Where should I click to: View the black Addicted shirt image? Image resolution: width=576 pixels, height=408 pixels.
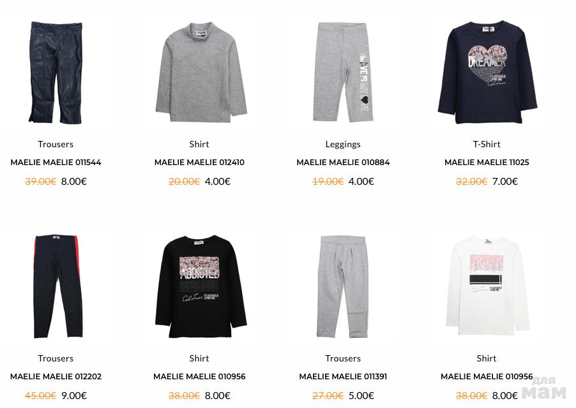point(201,287)
